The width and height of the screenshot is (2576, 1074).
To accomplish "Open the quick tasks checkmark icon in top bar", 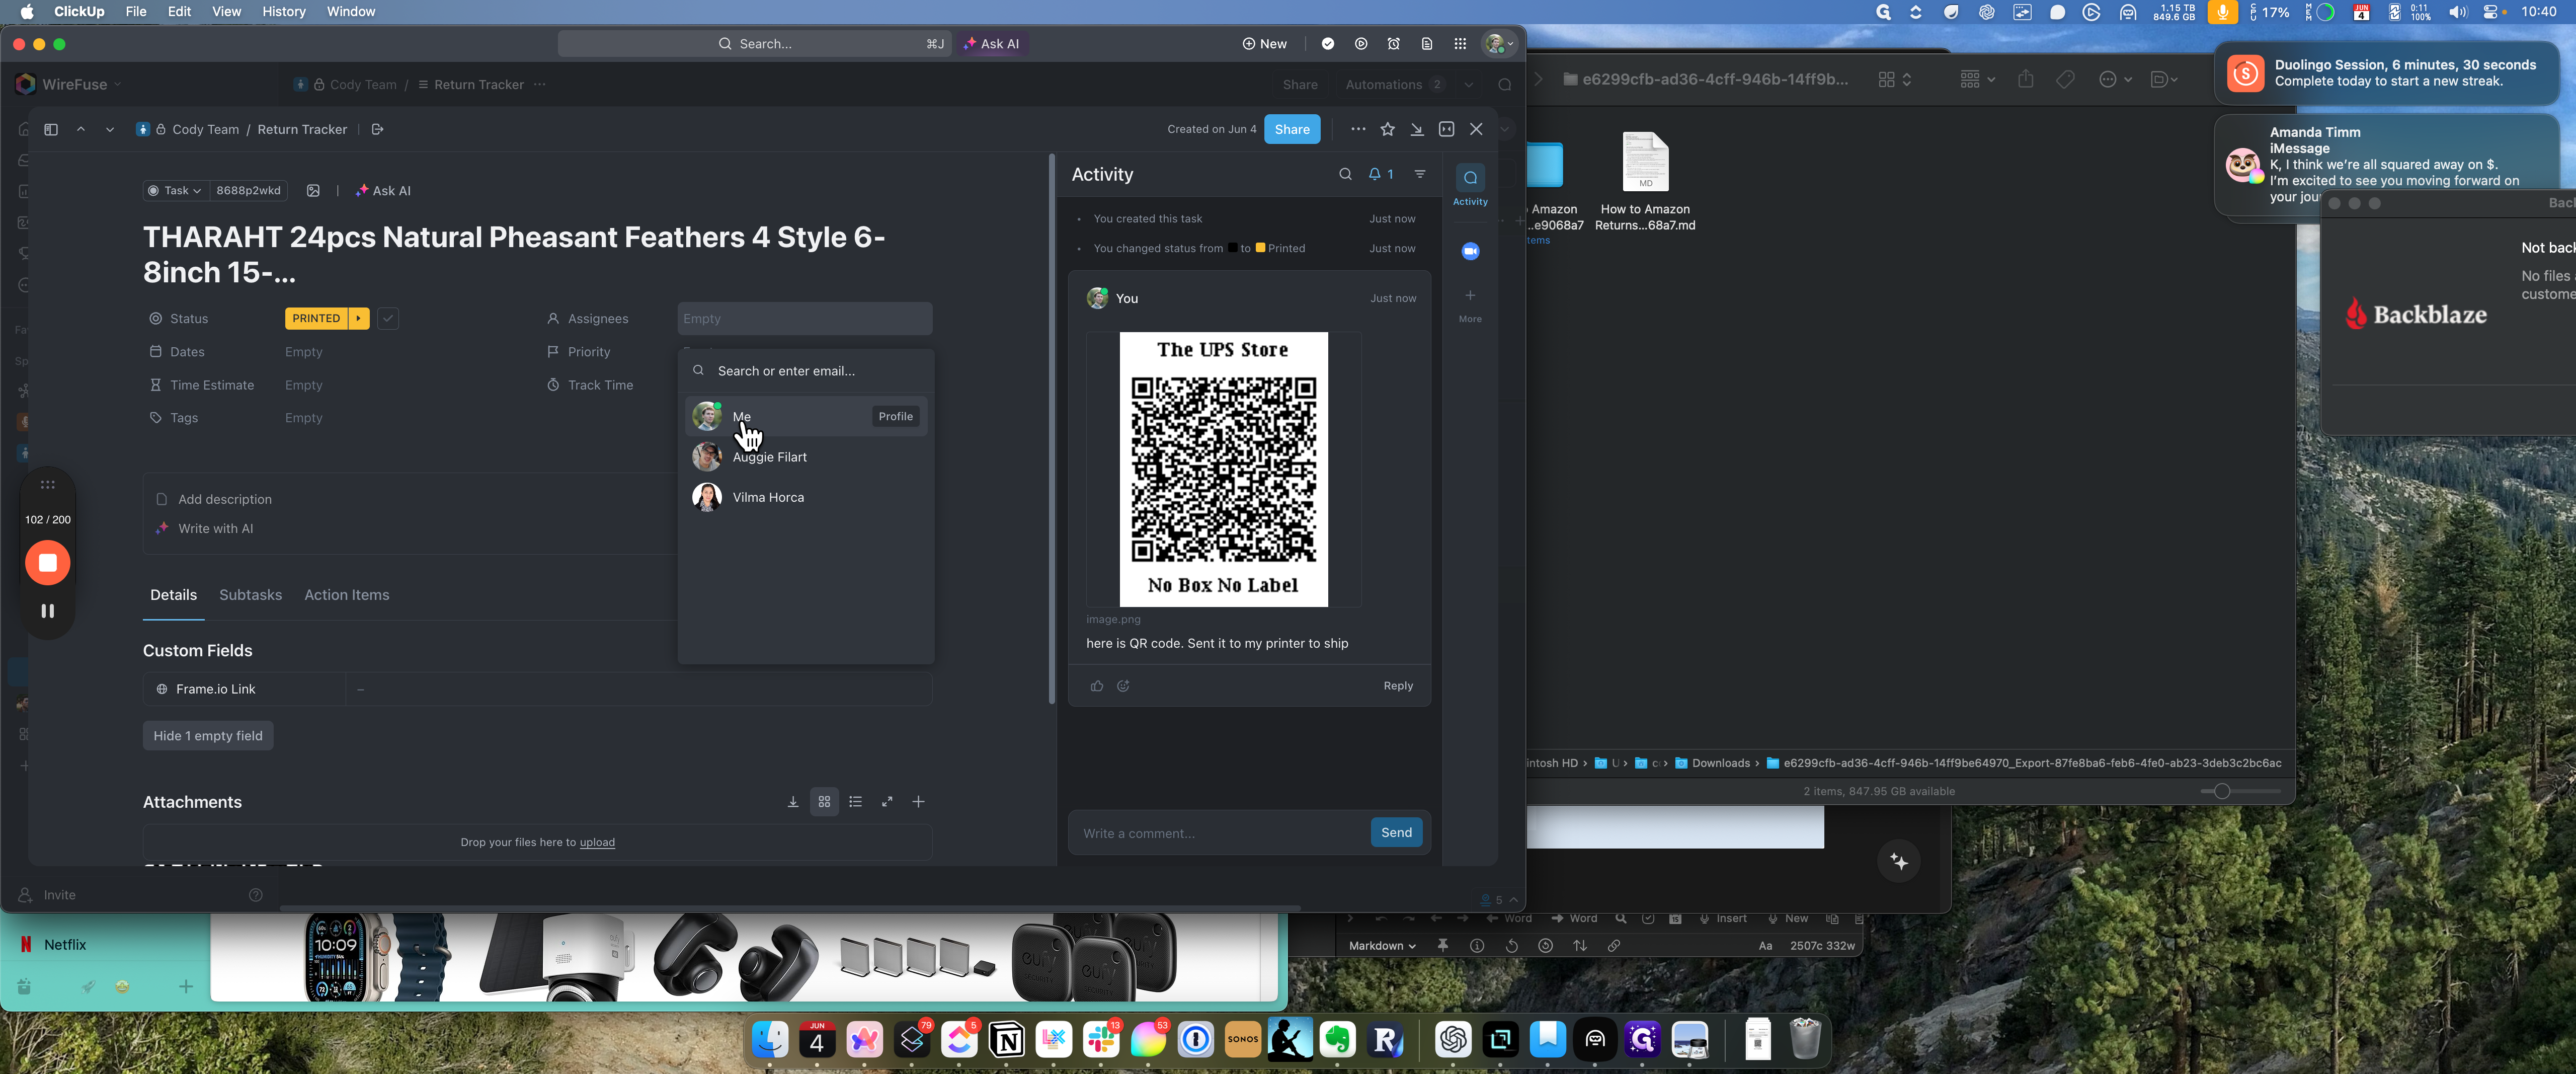I will pyautogui.click(x=1328, y=44).
